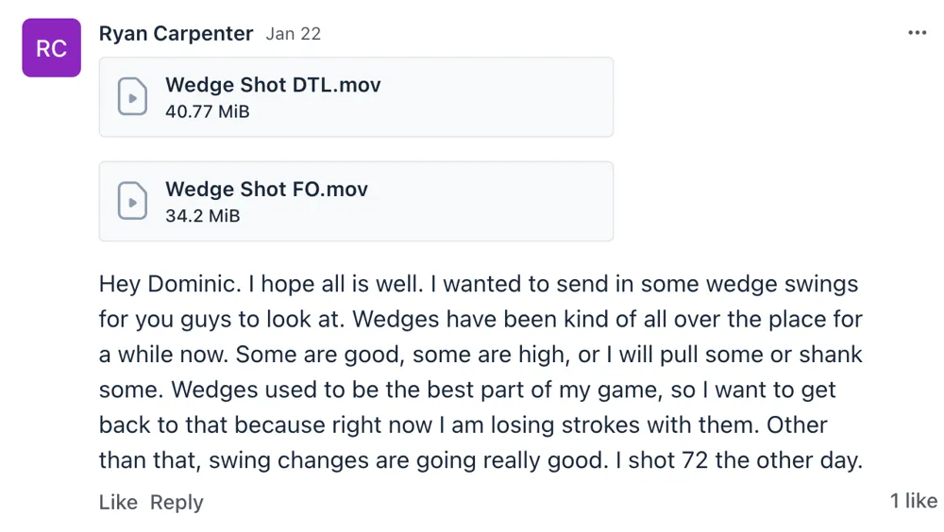Open Ryan Carpenter's profile name link

click(176, 34)
